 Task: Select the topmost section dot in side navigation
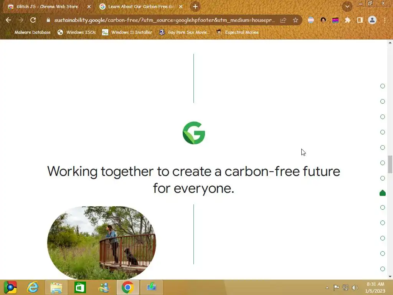coord(383,86)
